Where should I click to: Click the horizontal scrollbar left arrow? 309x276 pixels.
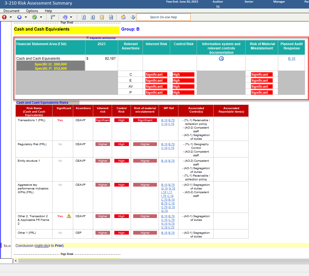point(16,261)
